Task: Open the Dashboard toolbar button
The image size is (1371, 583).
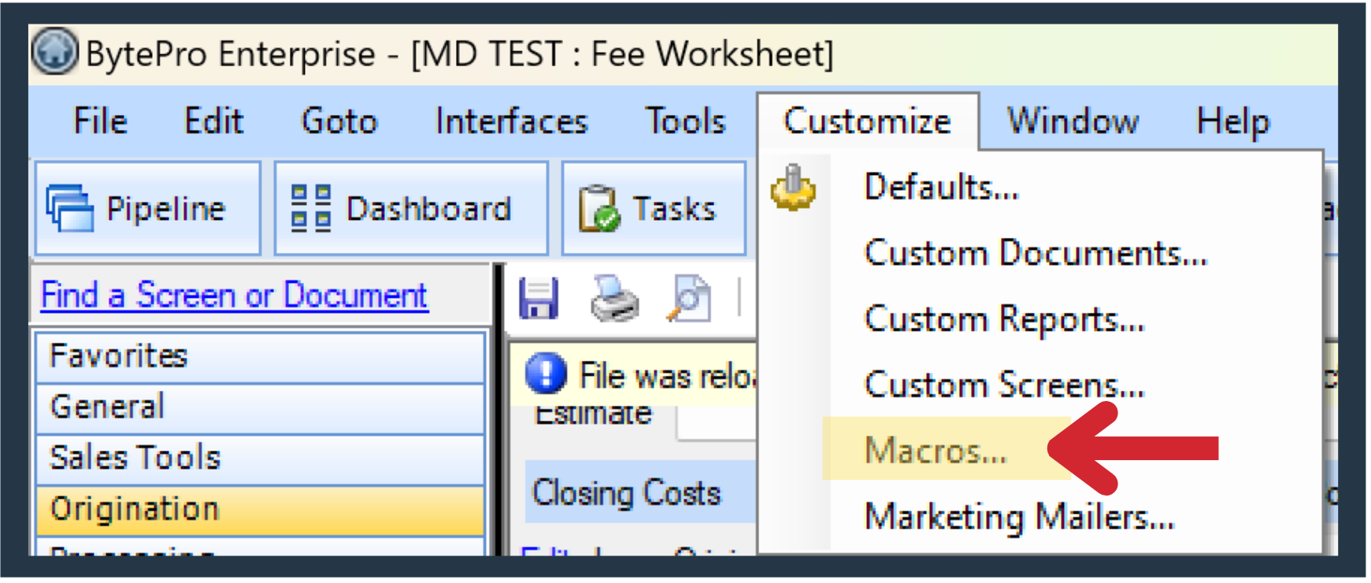Action: 410,209
